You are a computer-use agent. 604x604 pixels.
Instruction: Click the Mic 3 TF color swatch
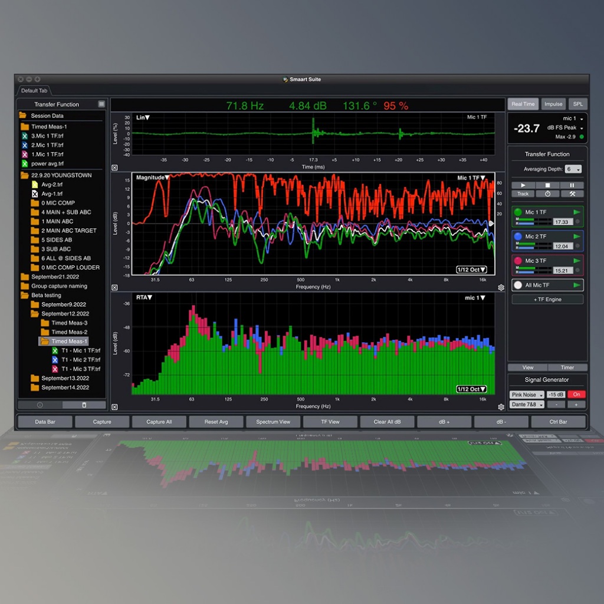[518, 261]
